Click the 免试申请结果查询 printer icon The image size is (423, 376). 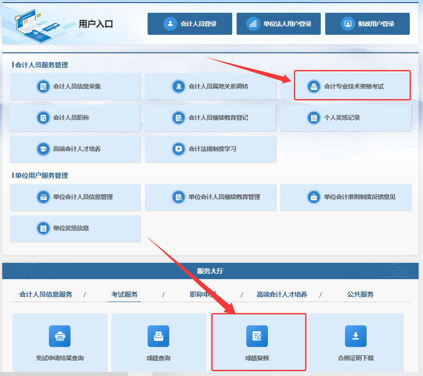coord(59,336)
